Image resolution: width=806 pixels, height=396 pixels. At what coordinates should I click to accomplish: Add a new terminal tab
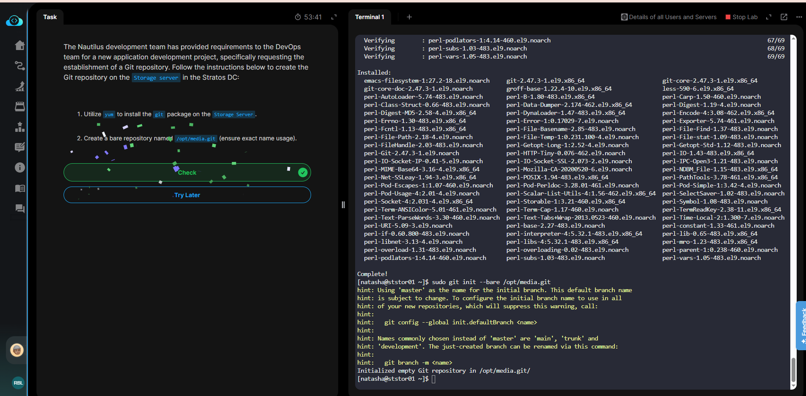click(409, 17)
